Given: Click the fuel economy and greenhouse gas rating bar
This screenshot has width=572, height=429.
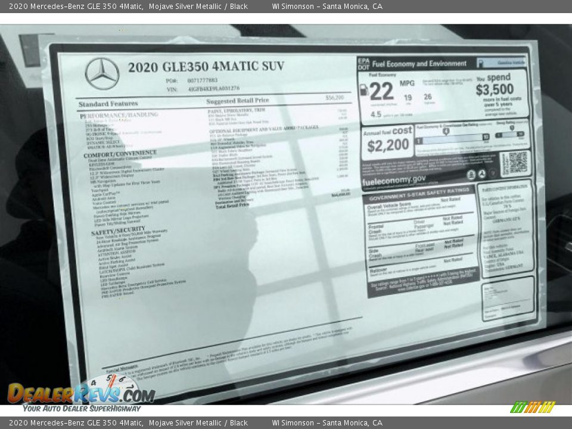Looking at the screenshot, I should click(x=452, y=139).
